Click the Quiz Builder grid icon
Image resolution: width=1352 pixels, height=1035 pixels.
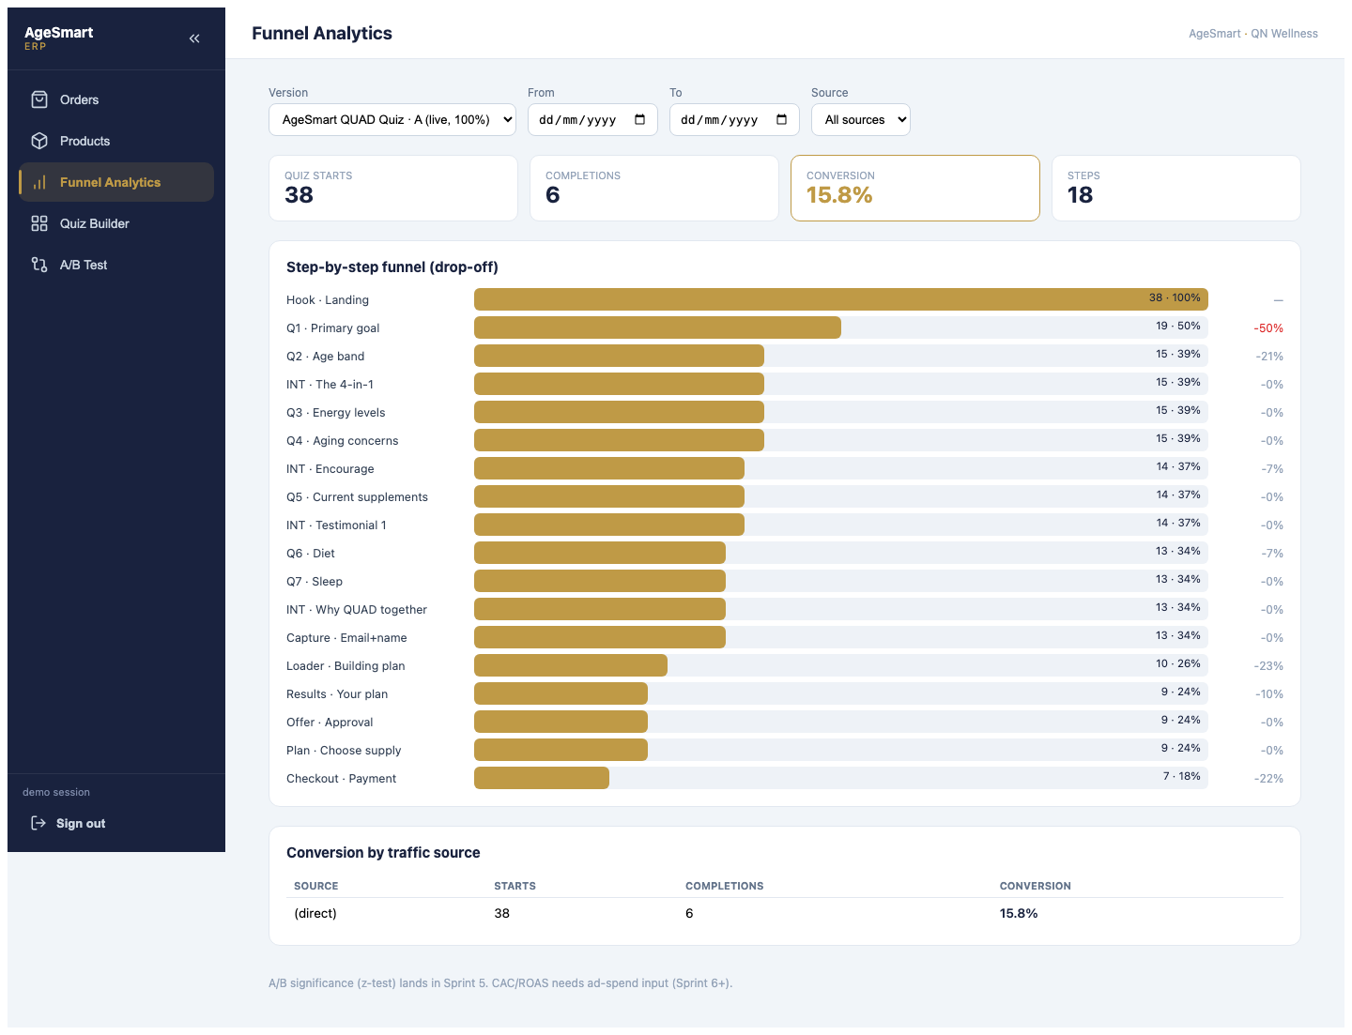(x=39, y=223)
